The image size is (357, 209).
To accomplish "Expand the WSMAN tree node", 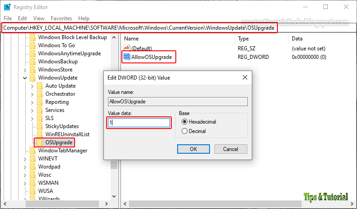I will click(25, 183).
